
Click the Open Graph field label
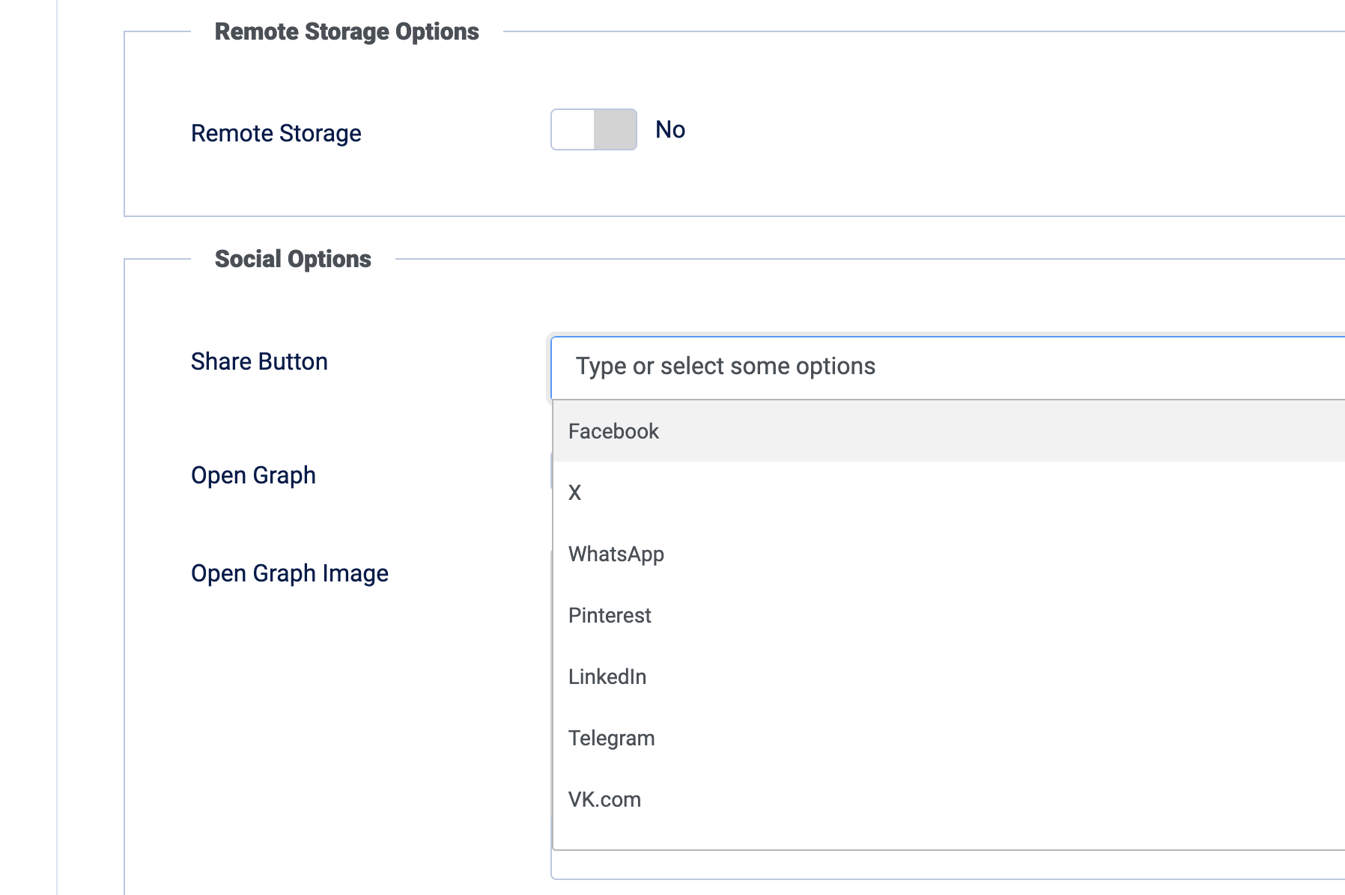coord(253,475)
